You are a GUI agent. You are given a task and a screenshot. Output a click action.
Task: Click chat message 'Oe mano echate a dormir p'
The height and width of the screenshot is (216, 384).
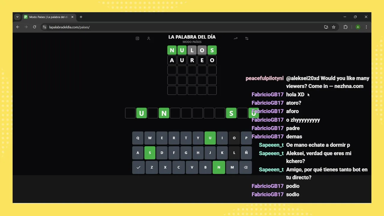pyautogui.click(x=318, y=145)
